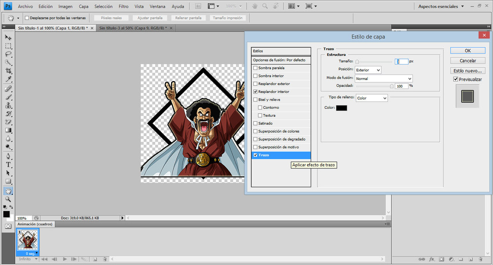The height and width of the screenshot is (265, 493).
Task: Click the Opacidad slider handle
Action: [x=392, y=86]
